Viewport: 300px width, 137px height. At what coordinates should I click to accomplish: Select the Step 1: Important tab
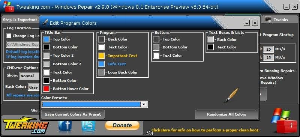point(20,20)
